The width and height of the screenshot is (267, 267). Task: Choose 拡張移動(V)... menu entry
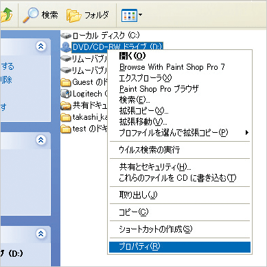[180, 122]
